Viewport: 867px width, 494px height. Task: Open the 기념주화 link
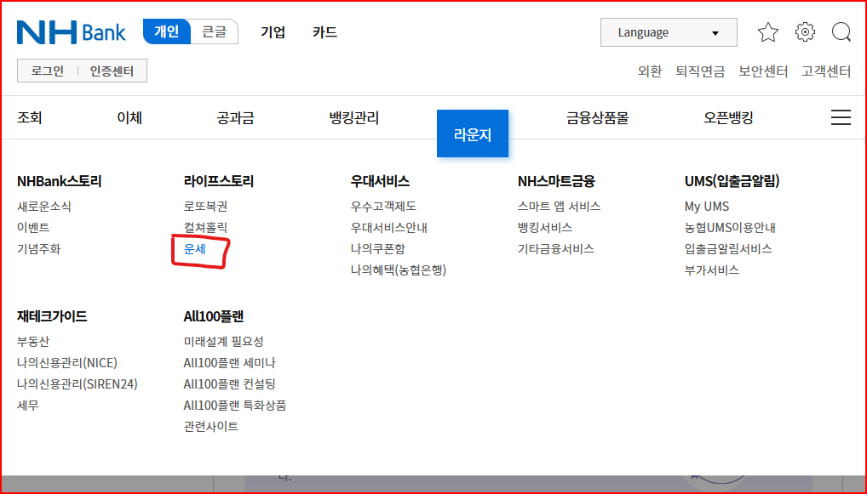click(x=38, y=249)
